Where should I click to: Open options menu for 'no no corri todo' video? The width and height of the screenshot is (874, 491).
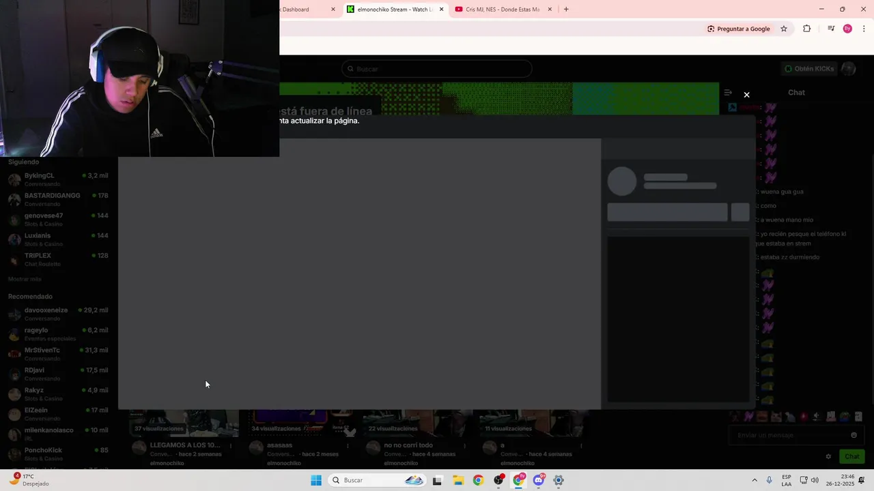(x=464, y=446)
